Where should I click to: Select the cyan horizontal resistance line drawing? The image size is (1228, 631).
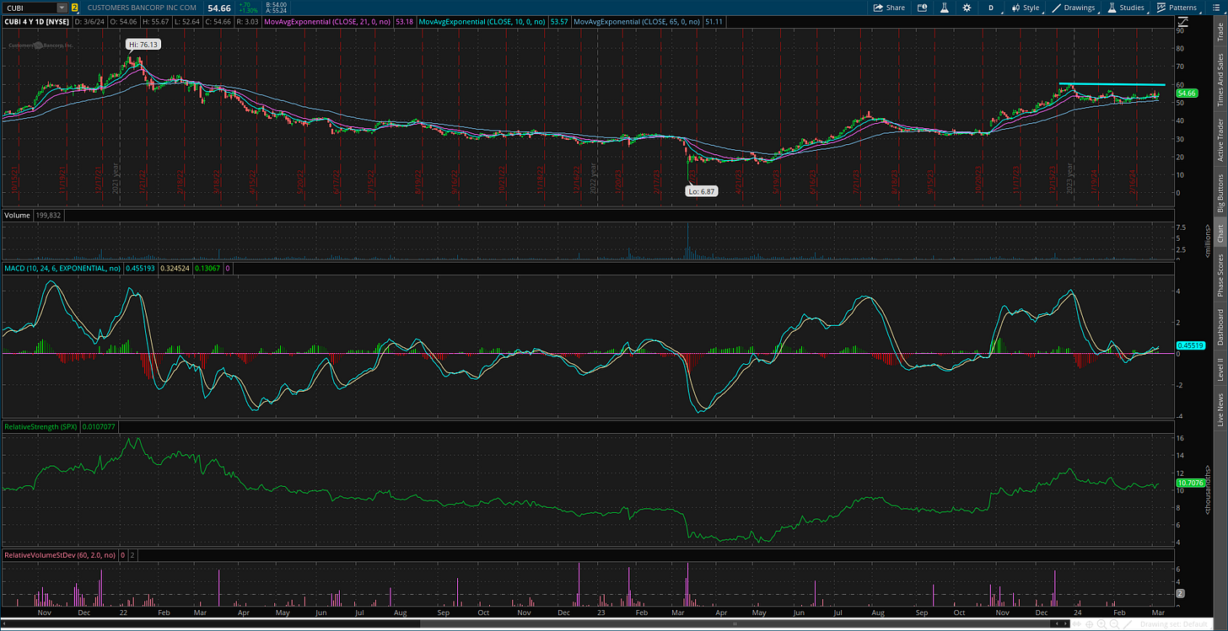click(1112, 84)
